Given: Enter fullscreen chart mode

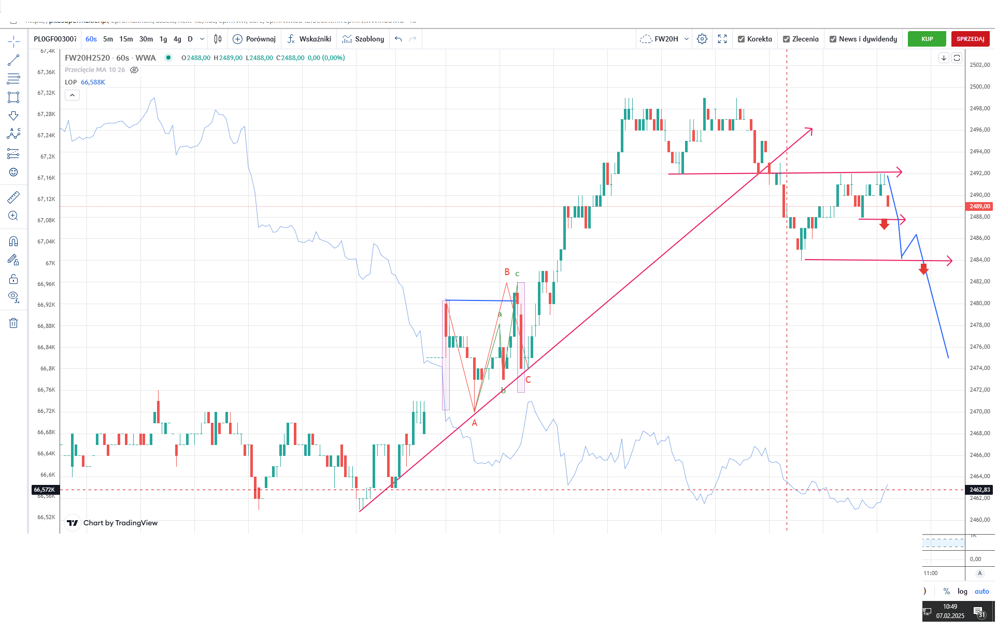Looking at the screenshot, I should tap(722, 39).
